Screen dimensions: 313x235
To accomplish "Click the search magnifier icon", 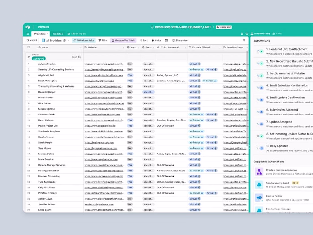I will point(244,40).
